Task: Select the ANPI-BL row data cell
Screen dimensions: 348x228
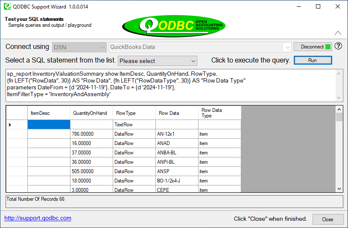Action: pos(177,162)
